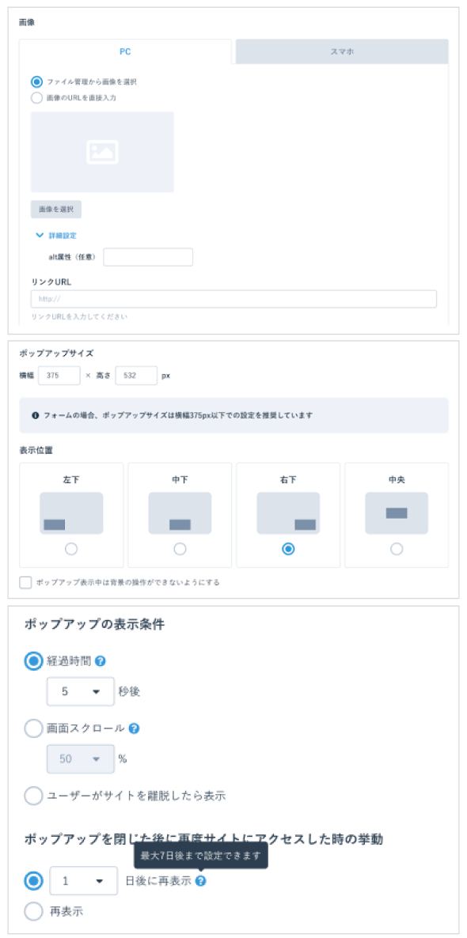Enable background operation lock checkbox

25,582
